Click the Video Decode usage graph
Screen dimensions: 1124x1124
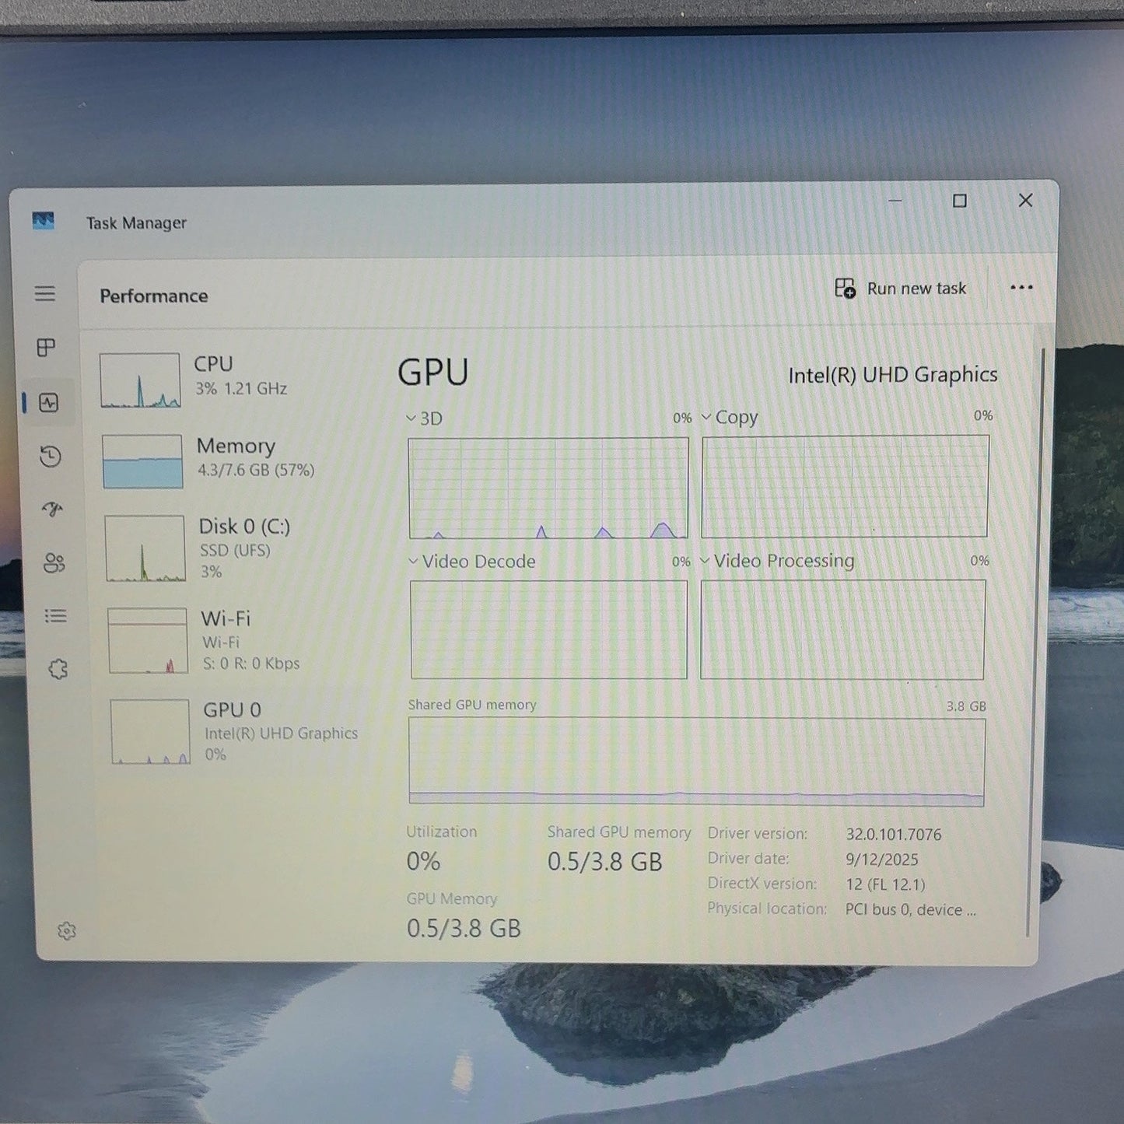pyautogui.click(x=549, y=629)
